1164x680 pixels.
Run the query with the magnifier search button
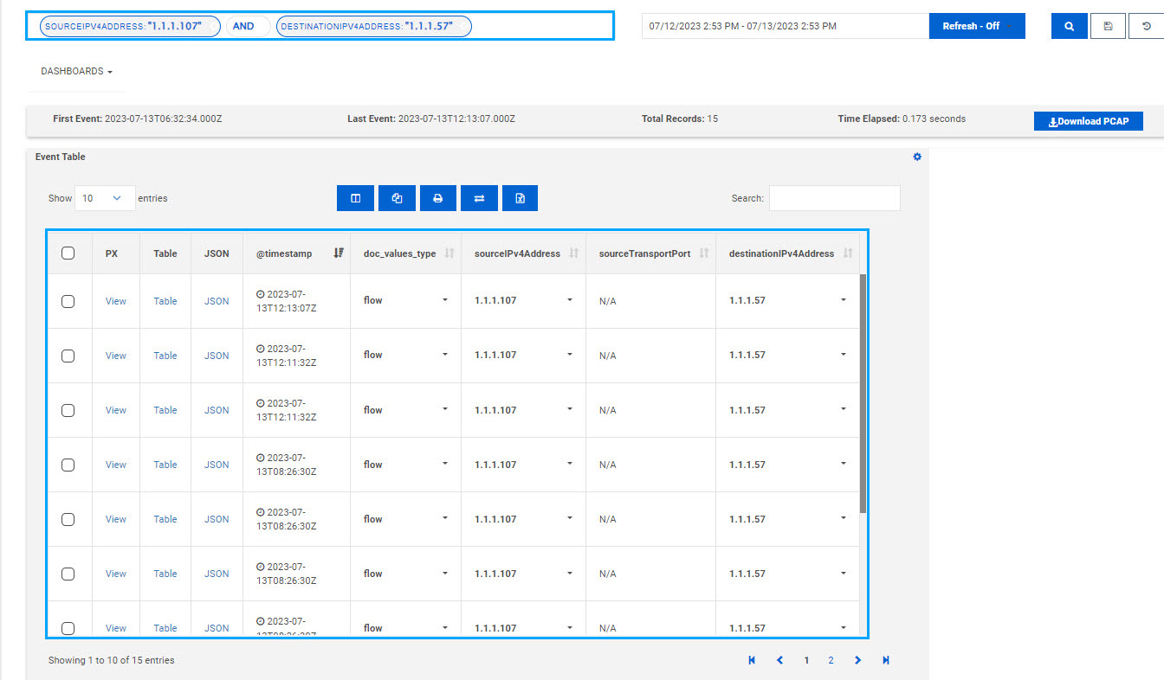tap(1069, 26)
